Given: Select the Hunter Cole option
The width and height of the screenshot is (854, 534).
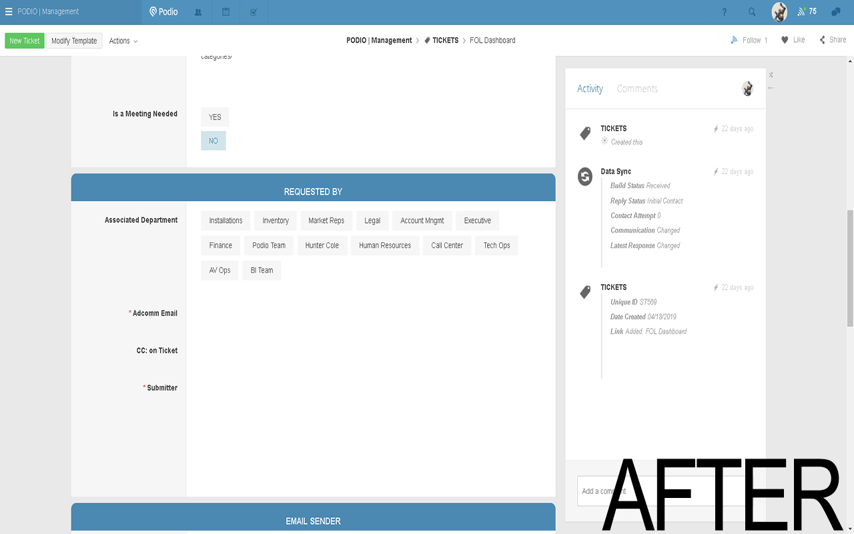Looking at the screenshot, I should click(x=322, y=246).
